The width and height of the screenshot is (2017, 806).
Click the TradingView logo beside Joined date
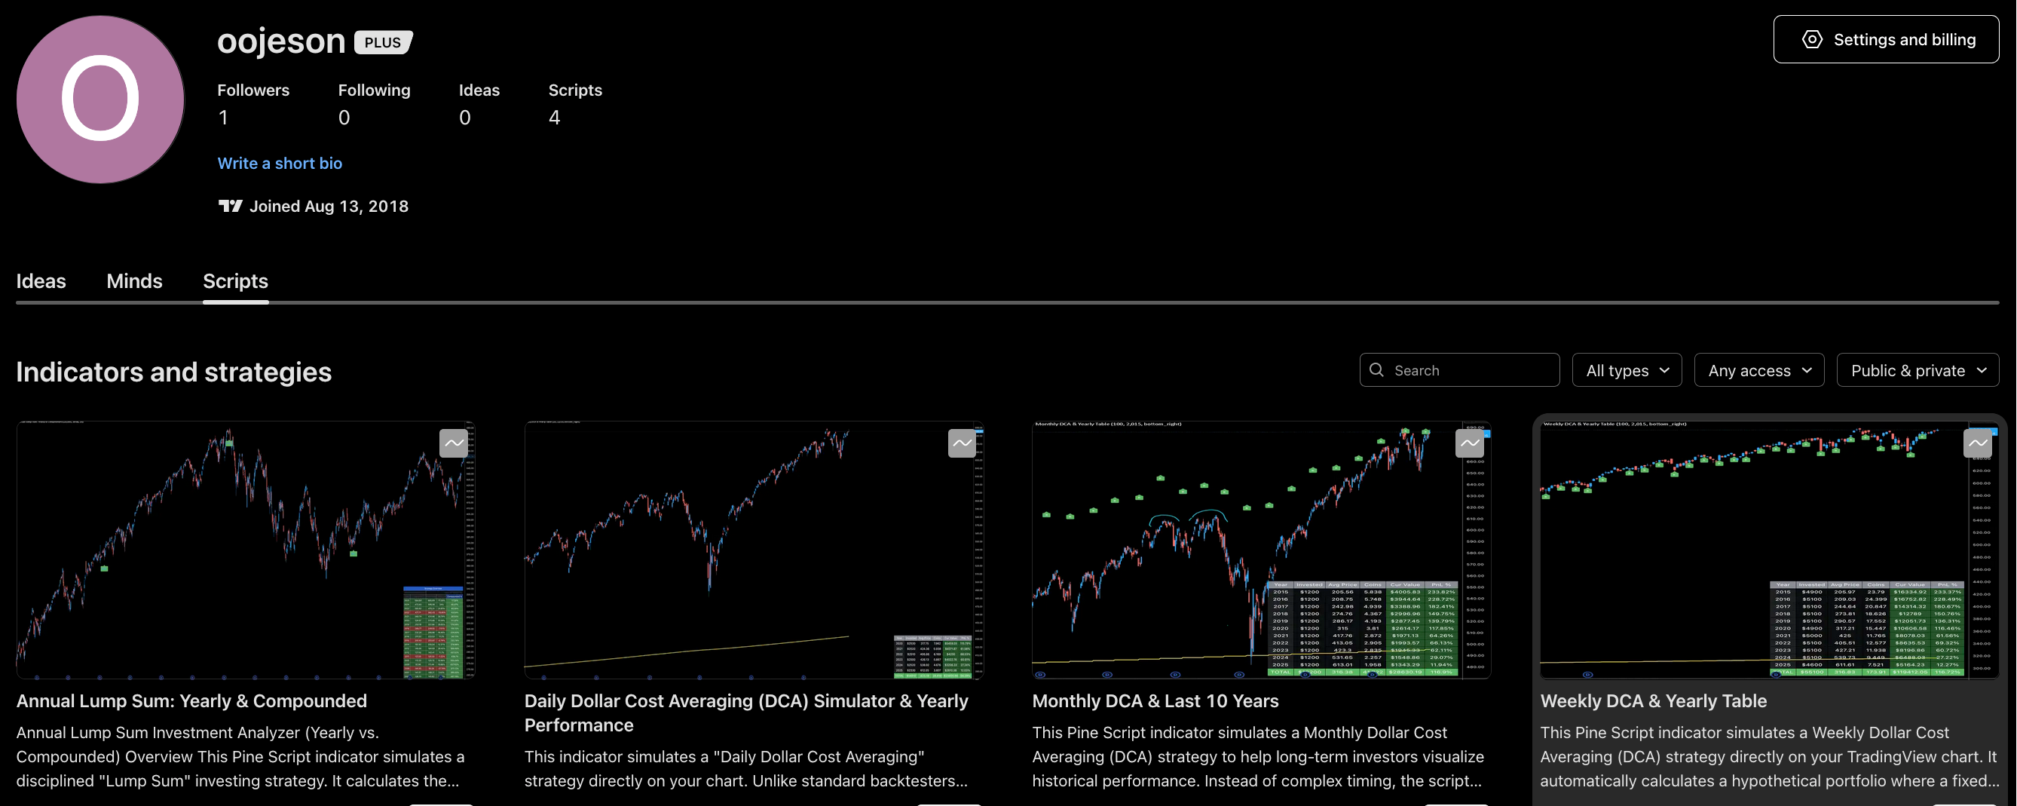230,206
